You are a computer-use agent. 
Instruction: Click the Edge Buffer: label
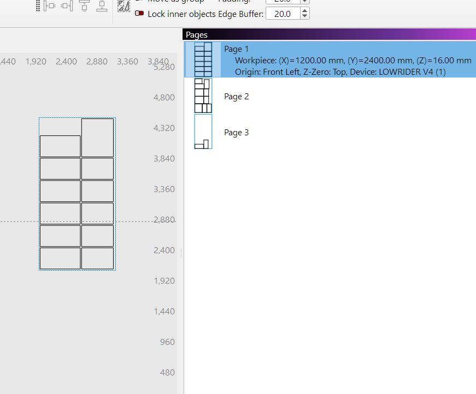[x=240, y=14]
